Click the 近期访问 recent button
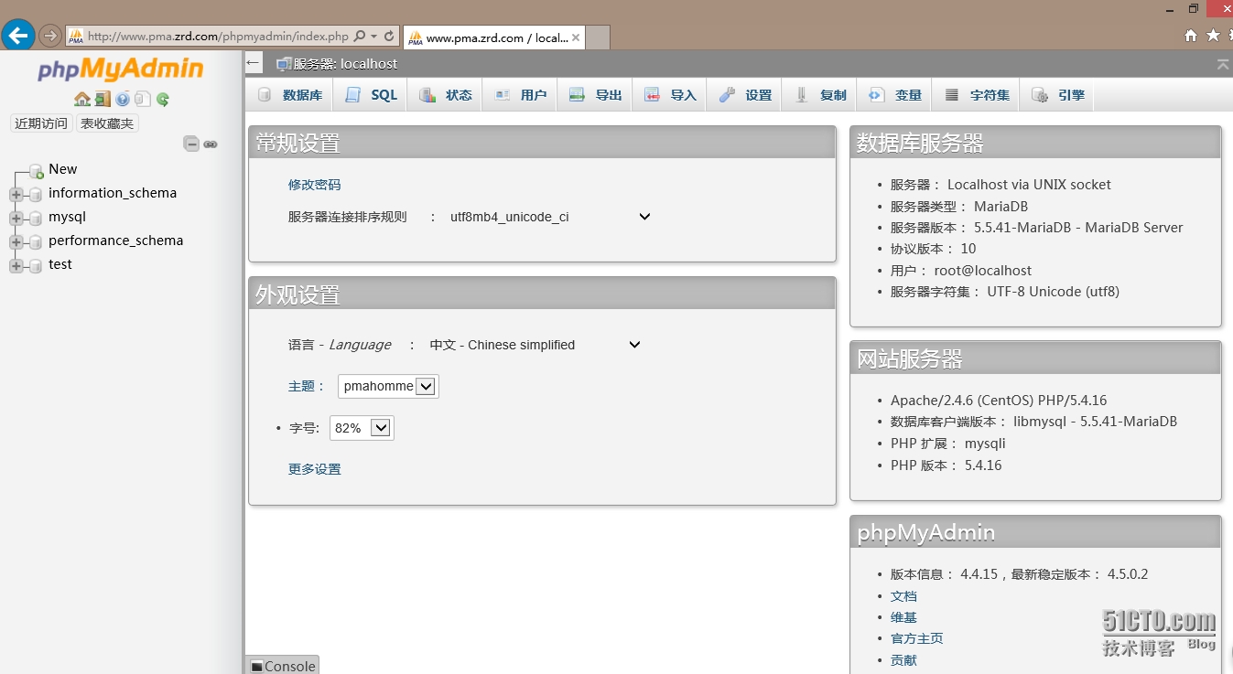The height and width of the screenshot is (674, 1233). click(41, 123)
